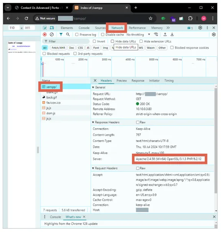Open DevTools customize three-dot menu

point(207,28)
